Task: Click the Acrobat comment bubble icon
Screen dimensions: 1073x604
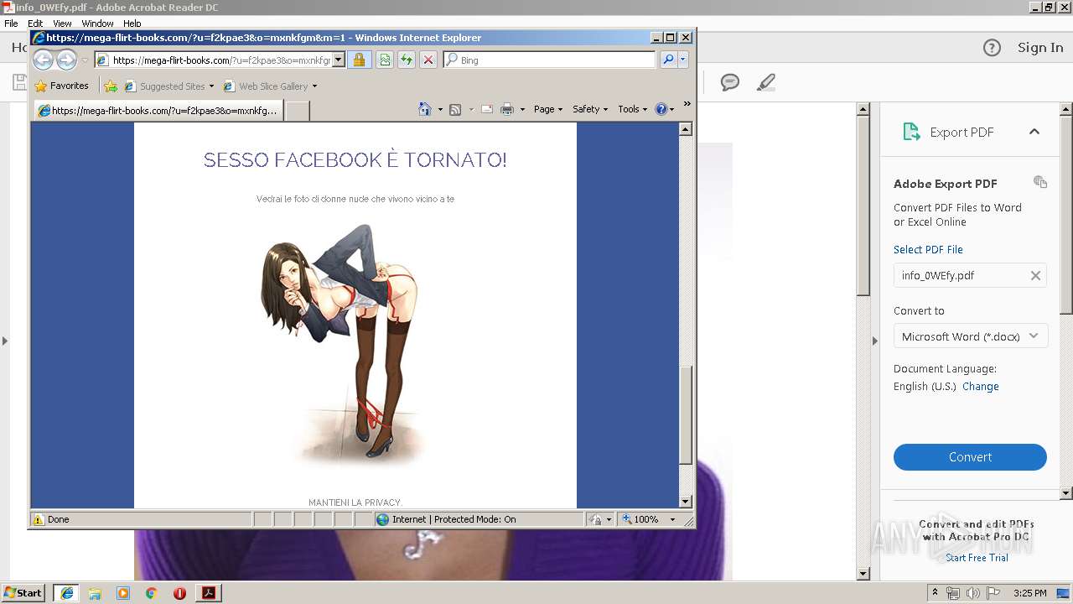Action: click(x=730, y=82)
